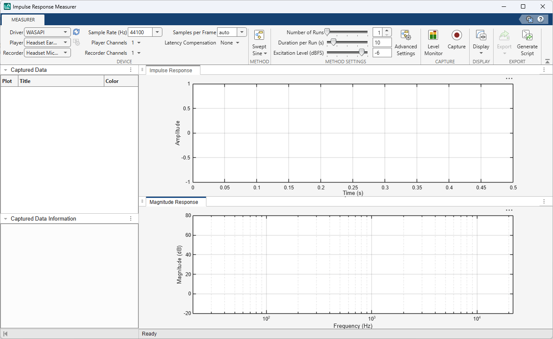
Task: Open Magnitude Response document actions menu
Action: (x=544, y=201)
